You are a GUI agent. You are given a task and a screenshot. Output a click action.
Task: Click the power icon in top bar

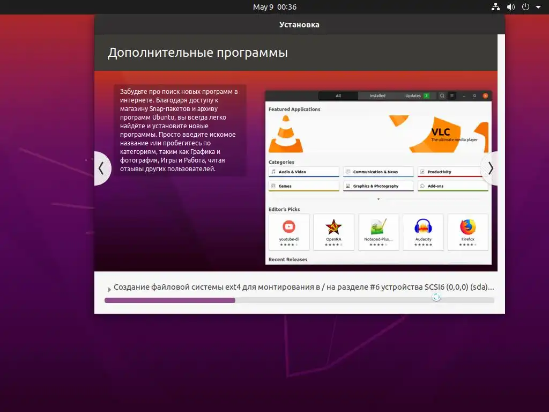(x=525, y=7)
